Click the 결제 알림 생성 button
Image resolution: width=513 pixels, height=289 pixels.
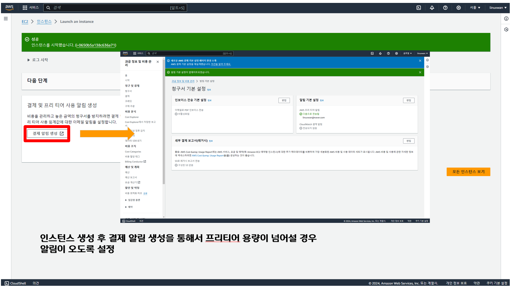[47, 134]
